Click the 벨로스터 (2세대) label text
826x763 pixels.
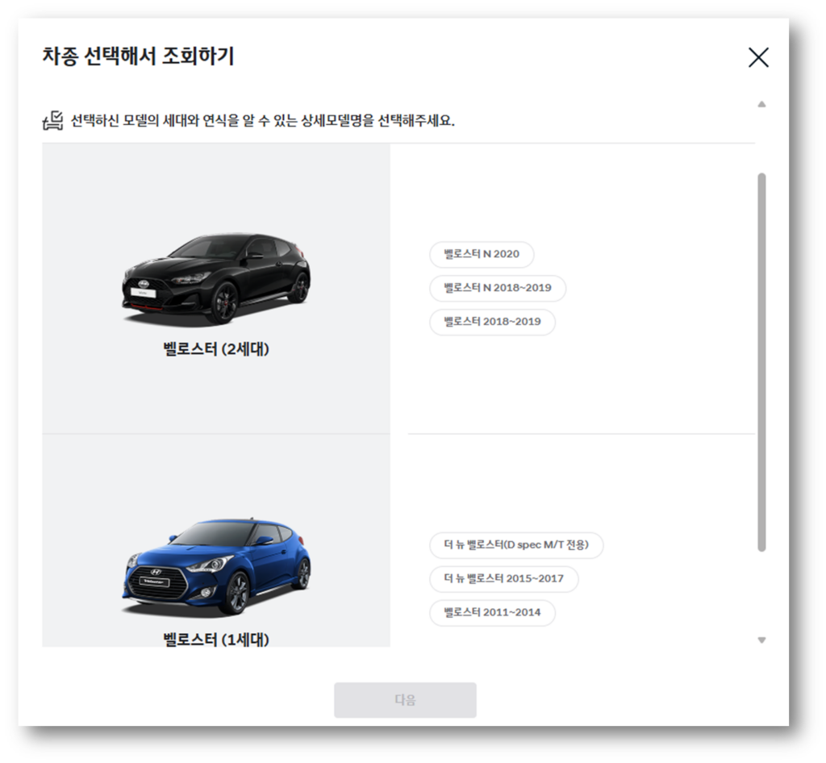(215, 349)
